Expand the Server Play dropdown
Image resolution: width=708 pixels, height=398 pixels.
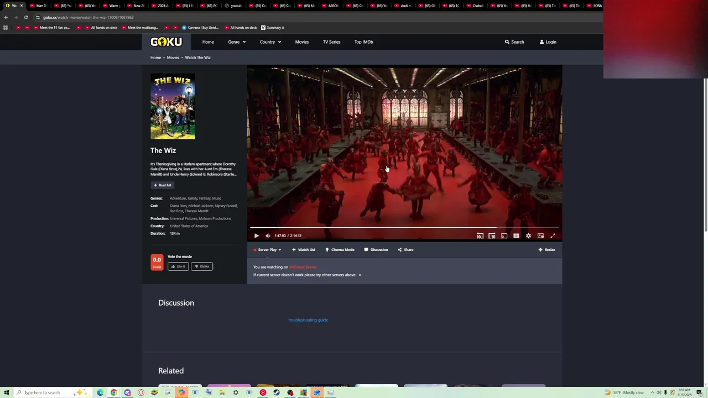[x=267, y=250]
